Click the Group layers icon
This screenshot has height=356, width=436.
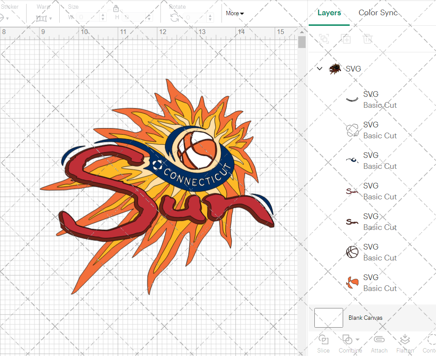click(324, 39)
